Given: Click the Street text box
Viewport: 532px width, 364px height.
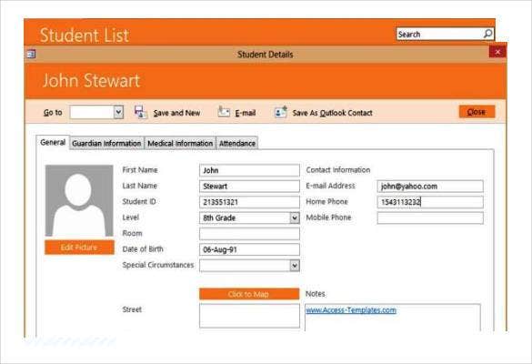Looking at the screenshot, I should pyautogui.click(x=249, y=316).
